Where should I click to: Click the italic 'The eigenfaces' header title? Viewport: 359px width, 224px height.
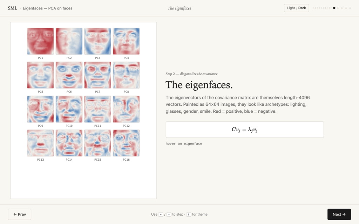179,8
